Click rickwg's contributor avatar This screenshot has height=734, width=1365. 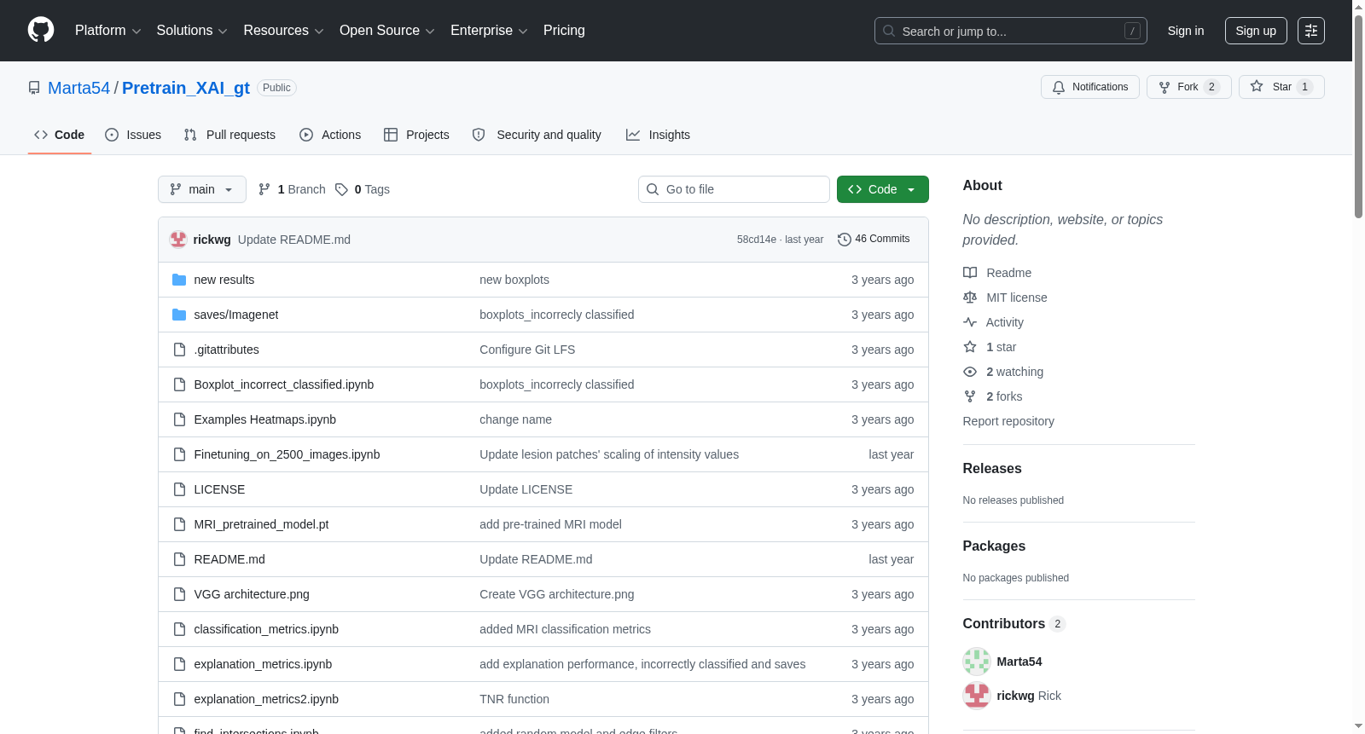977,696
